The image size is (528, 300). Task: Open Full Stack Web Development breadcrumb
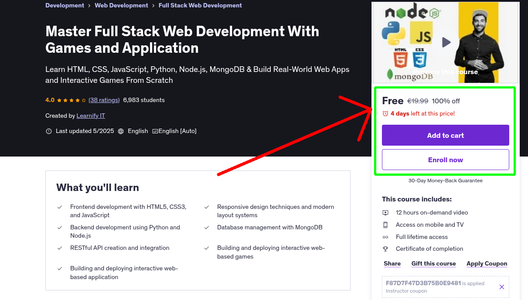(x=200, y=6)
